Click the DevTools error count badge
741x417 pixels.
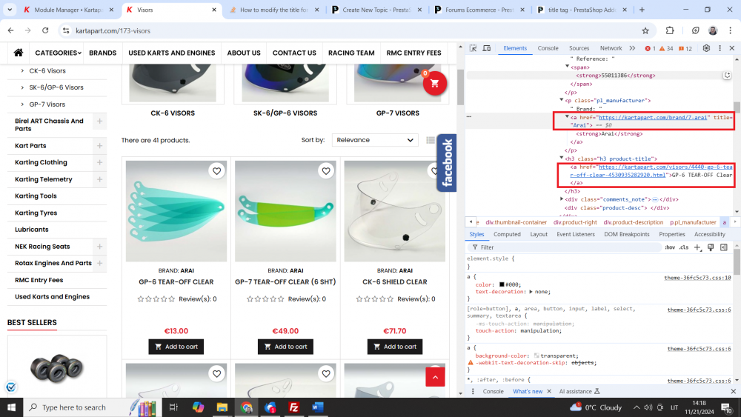651,48
